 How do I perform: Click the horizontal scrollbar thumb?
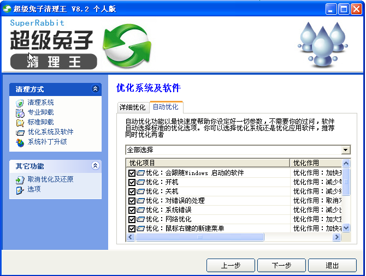coord(200,237)
